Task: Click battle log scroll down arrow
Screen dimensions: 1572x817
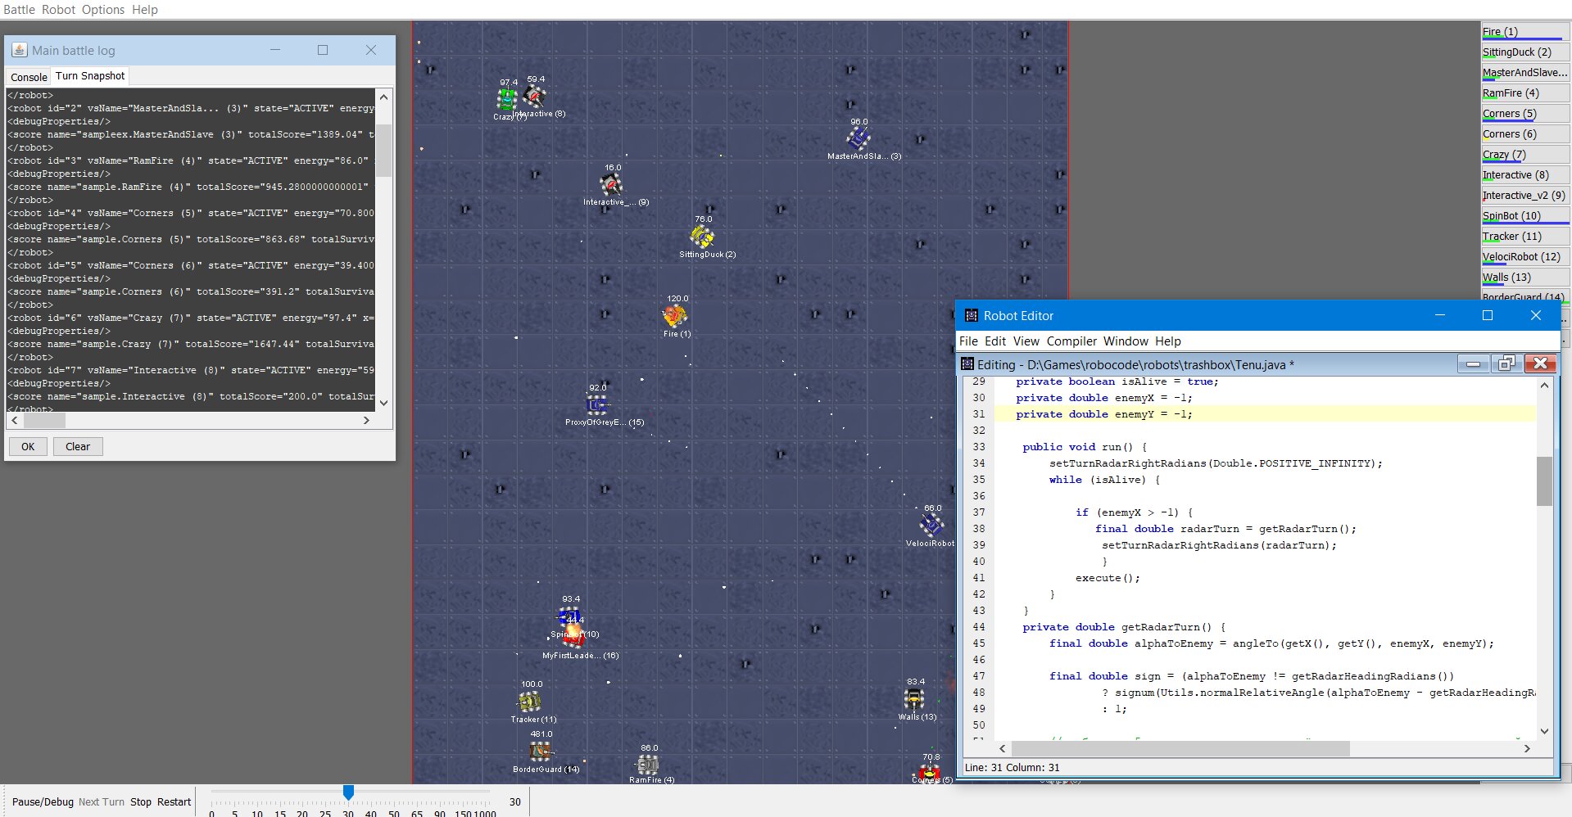Action: pos(383,403)
